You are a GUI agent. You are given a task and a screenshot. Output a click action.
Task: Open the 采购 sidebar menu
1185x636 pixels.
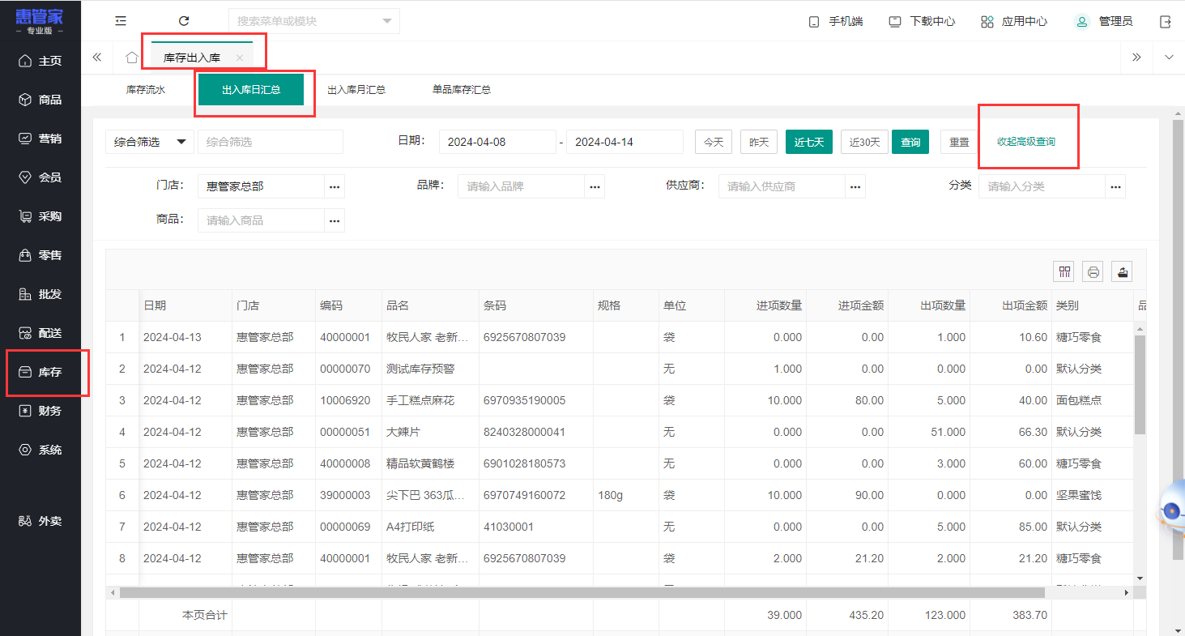pos(40,216)
